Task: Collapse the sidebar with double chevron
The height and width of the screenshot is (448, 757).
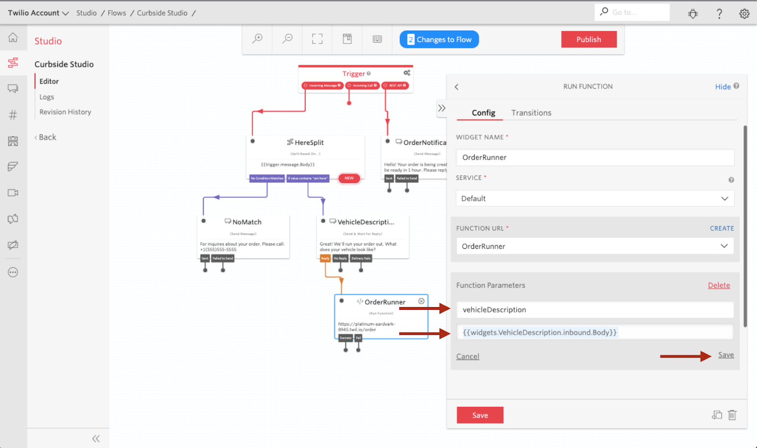Action: click(x=96, y=439)
